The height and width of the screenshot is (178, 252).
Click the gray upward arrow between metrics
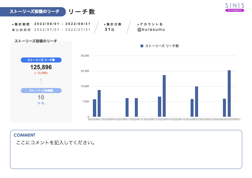point(41,81)
